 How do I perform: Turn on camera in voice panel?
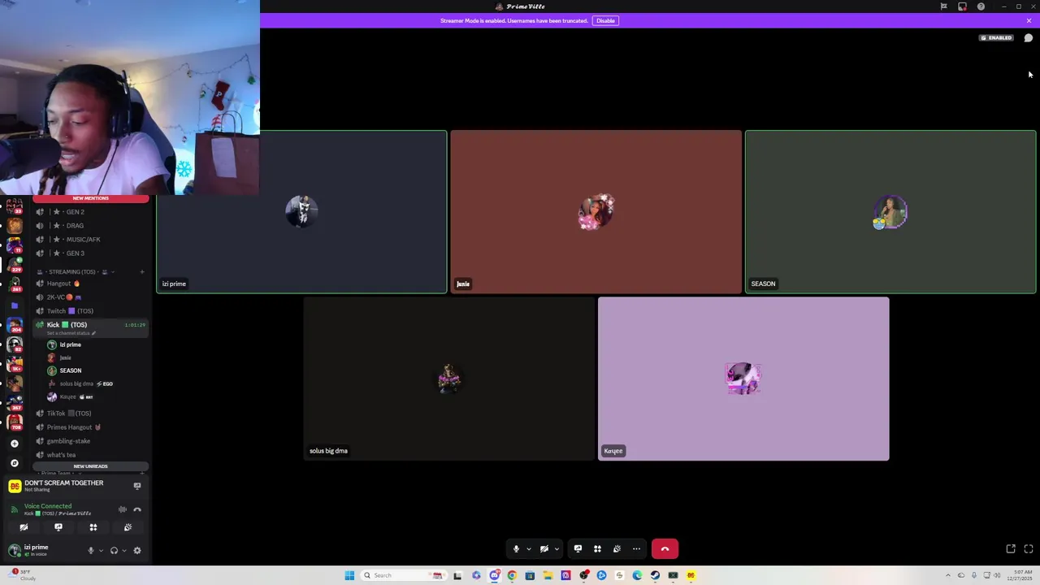tap(24, 527)
